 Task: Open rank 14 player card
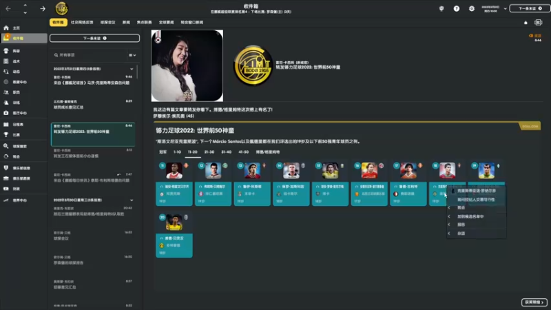[x=291, y=183]
